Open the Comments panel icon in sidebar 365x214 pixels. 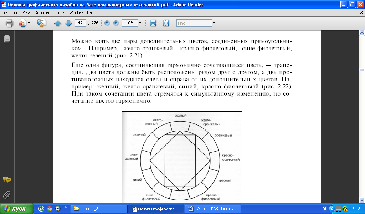click(7, 179)
